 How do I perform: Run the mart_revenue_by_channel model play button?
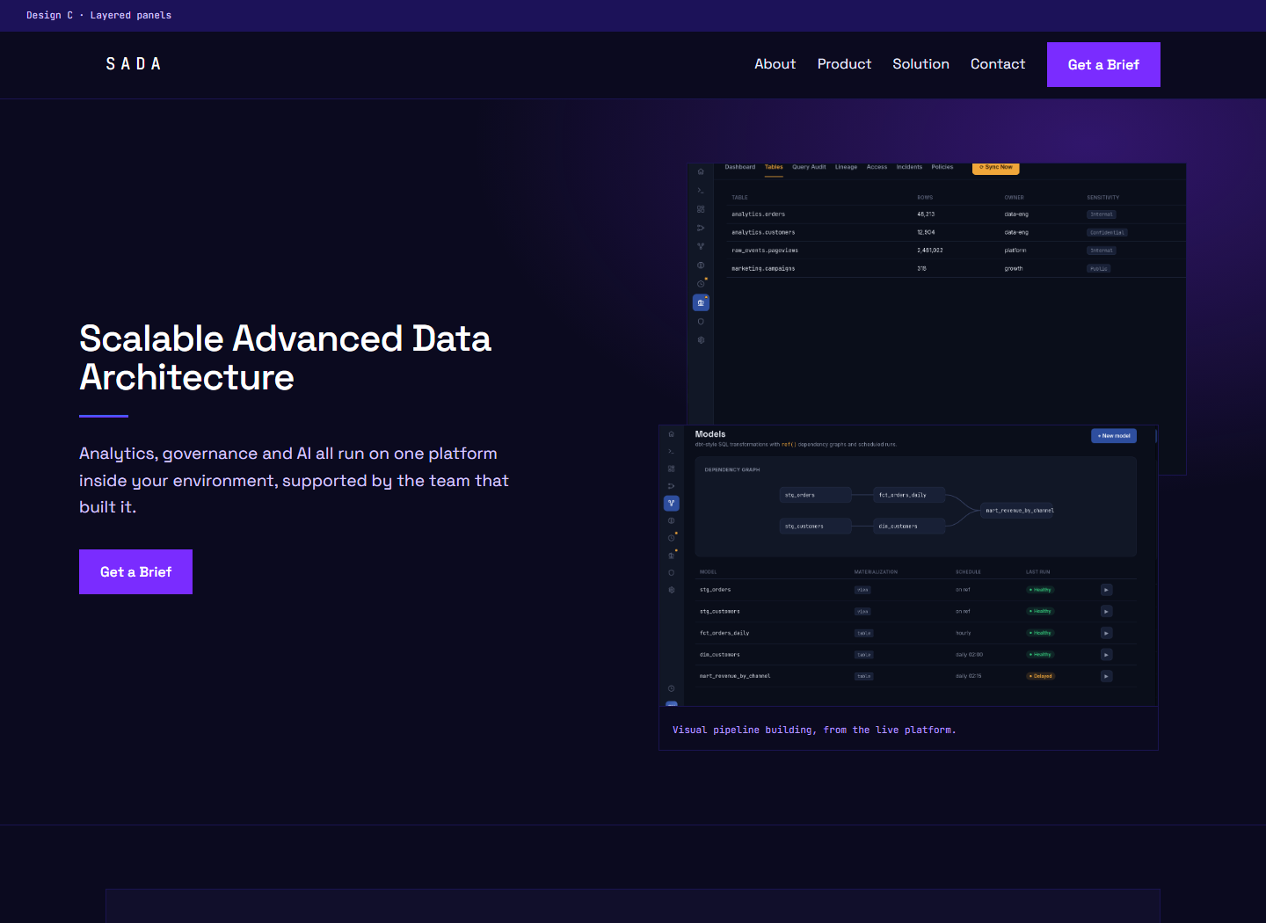pos(1107,676)
